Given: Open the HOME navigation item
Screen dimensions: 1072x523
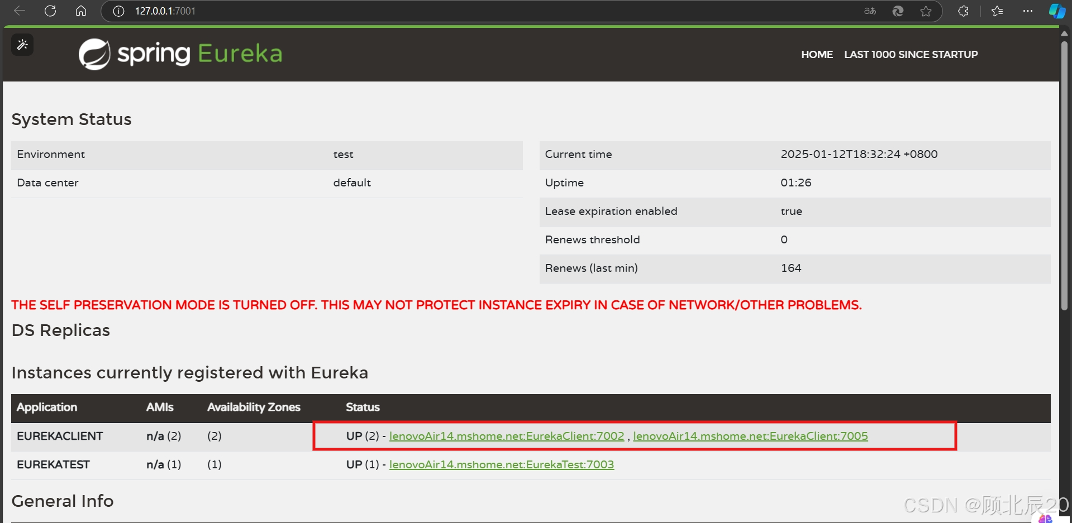Looking at the screenshot, I should (817, 54).
